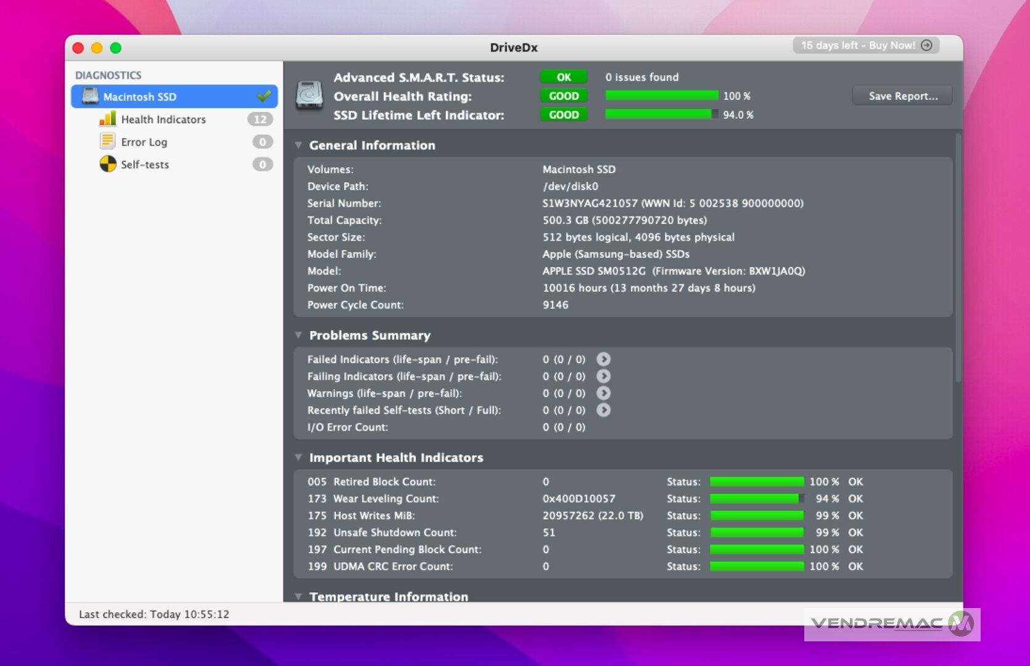Viewport: 1030px width, 666px height.
Task: Collapse the Problems Summary section
Action: 299,335
